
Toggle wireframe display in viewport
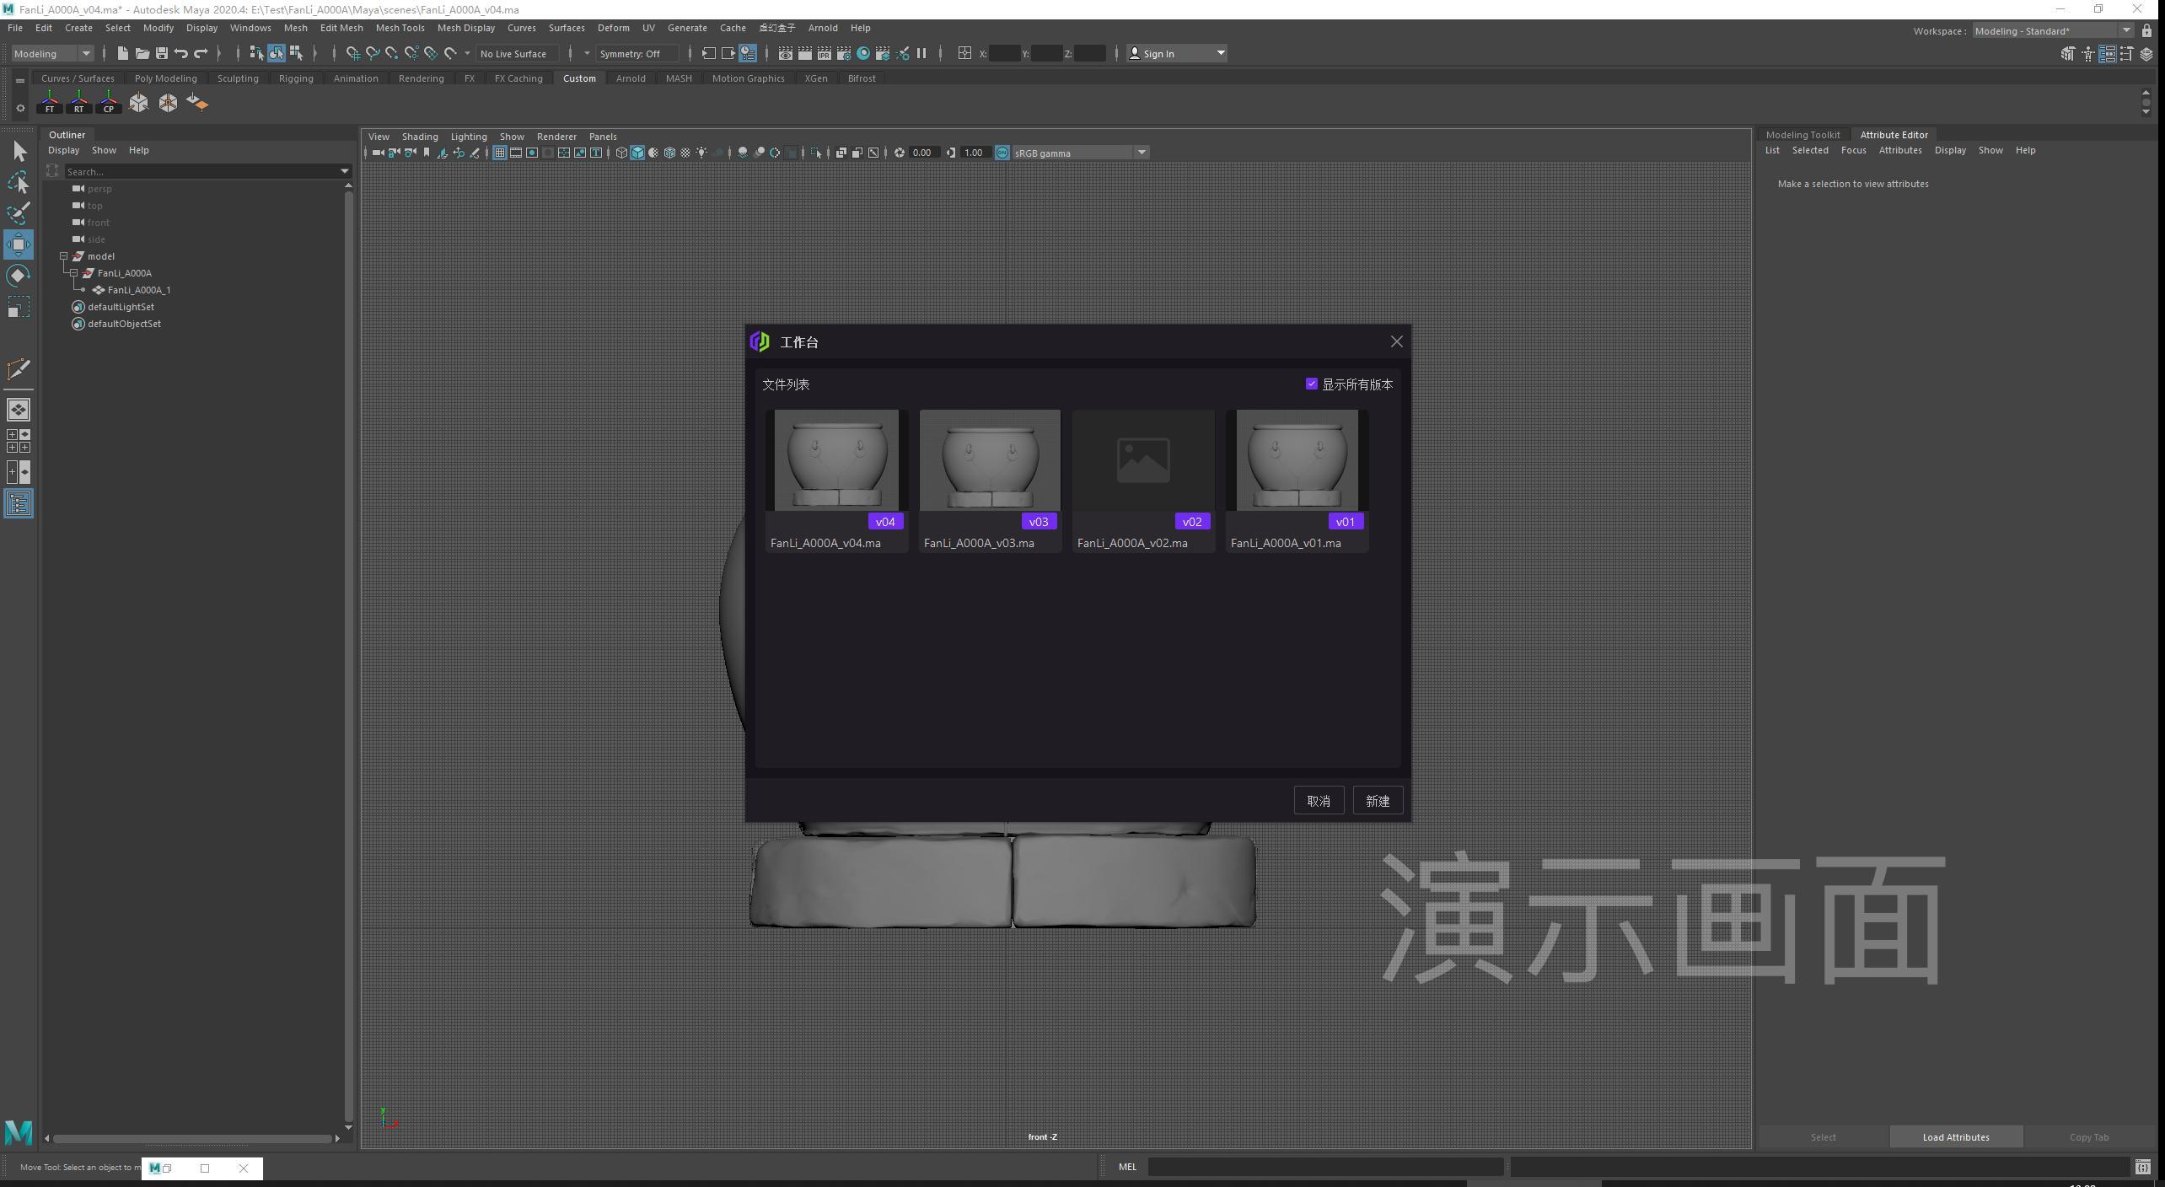point(621,153)
